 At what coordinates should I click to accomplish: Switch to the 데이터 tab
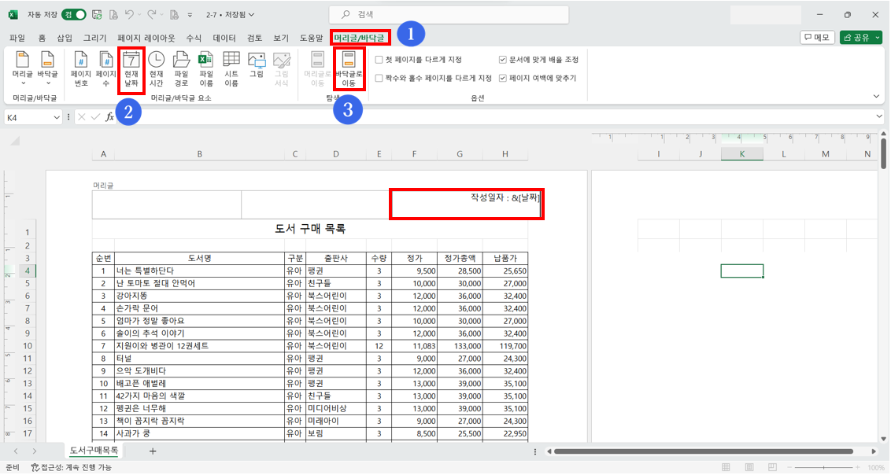224,38
